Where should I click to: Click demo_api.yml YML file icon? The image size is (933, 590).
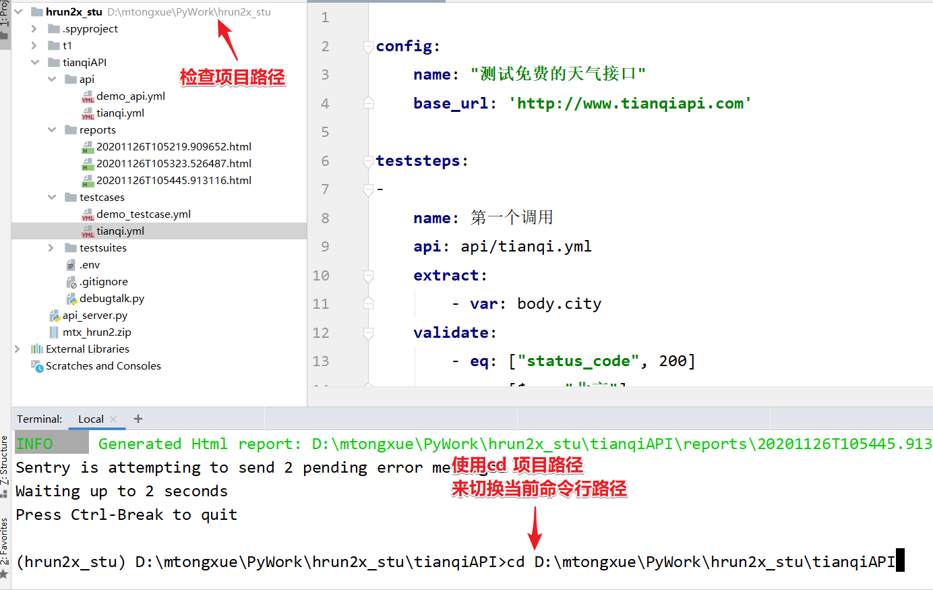[x=88, y=96]
